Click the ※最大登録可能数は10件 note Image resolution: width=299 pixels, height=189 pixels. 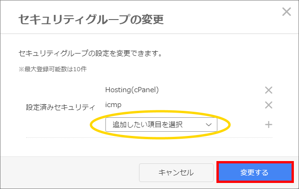coord(53,69)
